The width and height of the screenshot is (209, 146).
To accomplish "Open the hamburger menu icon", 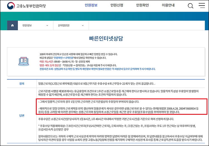I will (x=202, y=6).
